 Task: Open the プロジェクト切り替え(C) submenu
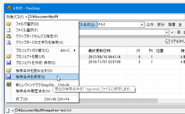(x=42, y=51)
